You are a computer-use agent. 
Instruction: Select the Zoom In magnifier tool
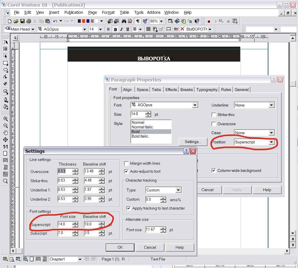(5, 119)
